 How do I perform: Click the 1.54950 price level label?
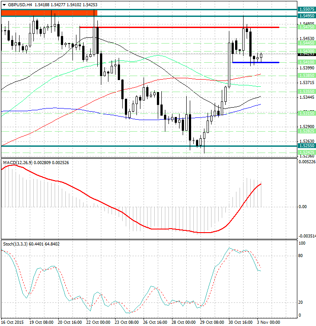[307, 16]
